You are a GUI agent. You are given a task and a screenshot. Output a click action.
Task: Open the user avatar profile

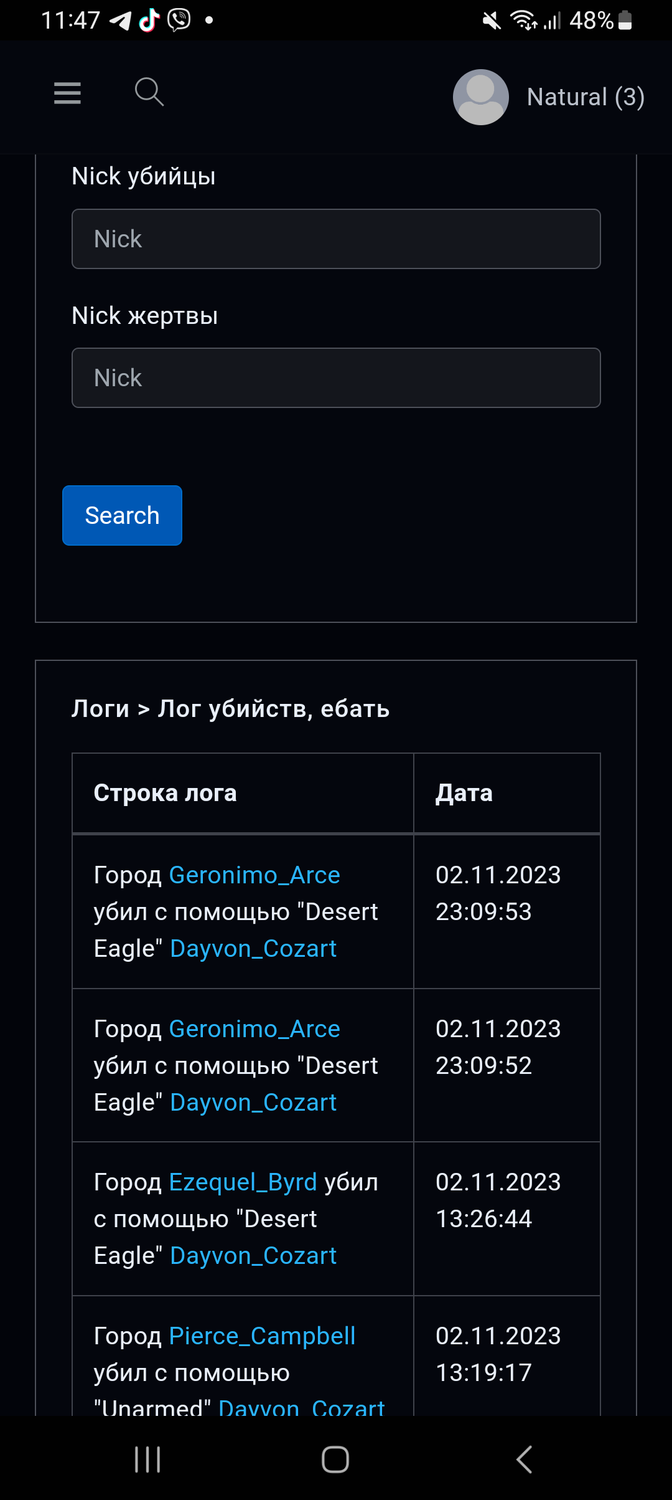(x=480, y=97)
